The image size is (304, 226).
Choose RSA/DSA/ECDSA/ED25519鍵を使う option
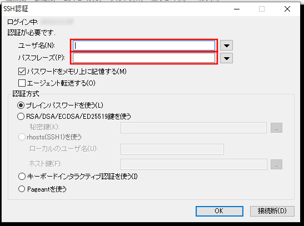[x=21, y=117]
